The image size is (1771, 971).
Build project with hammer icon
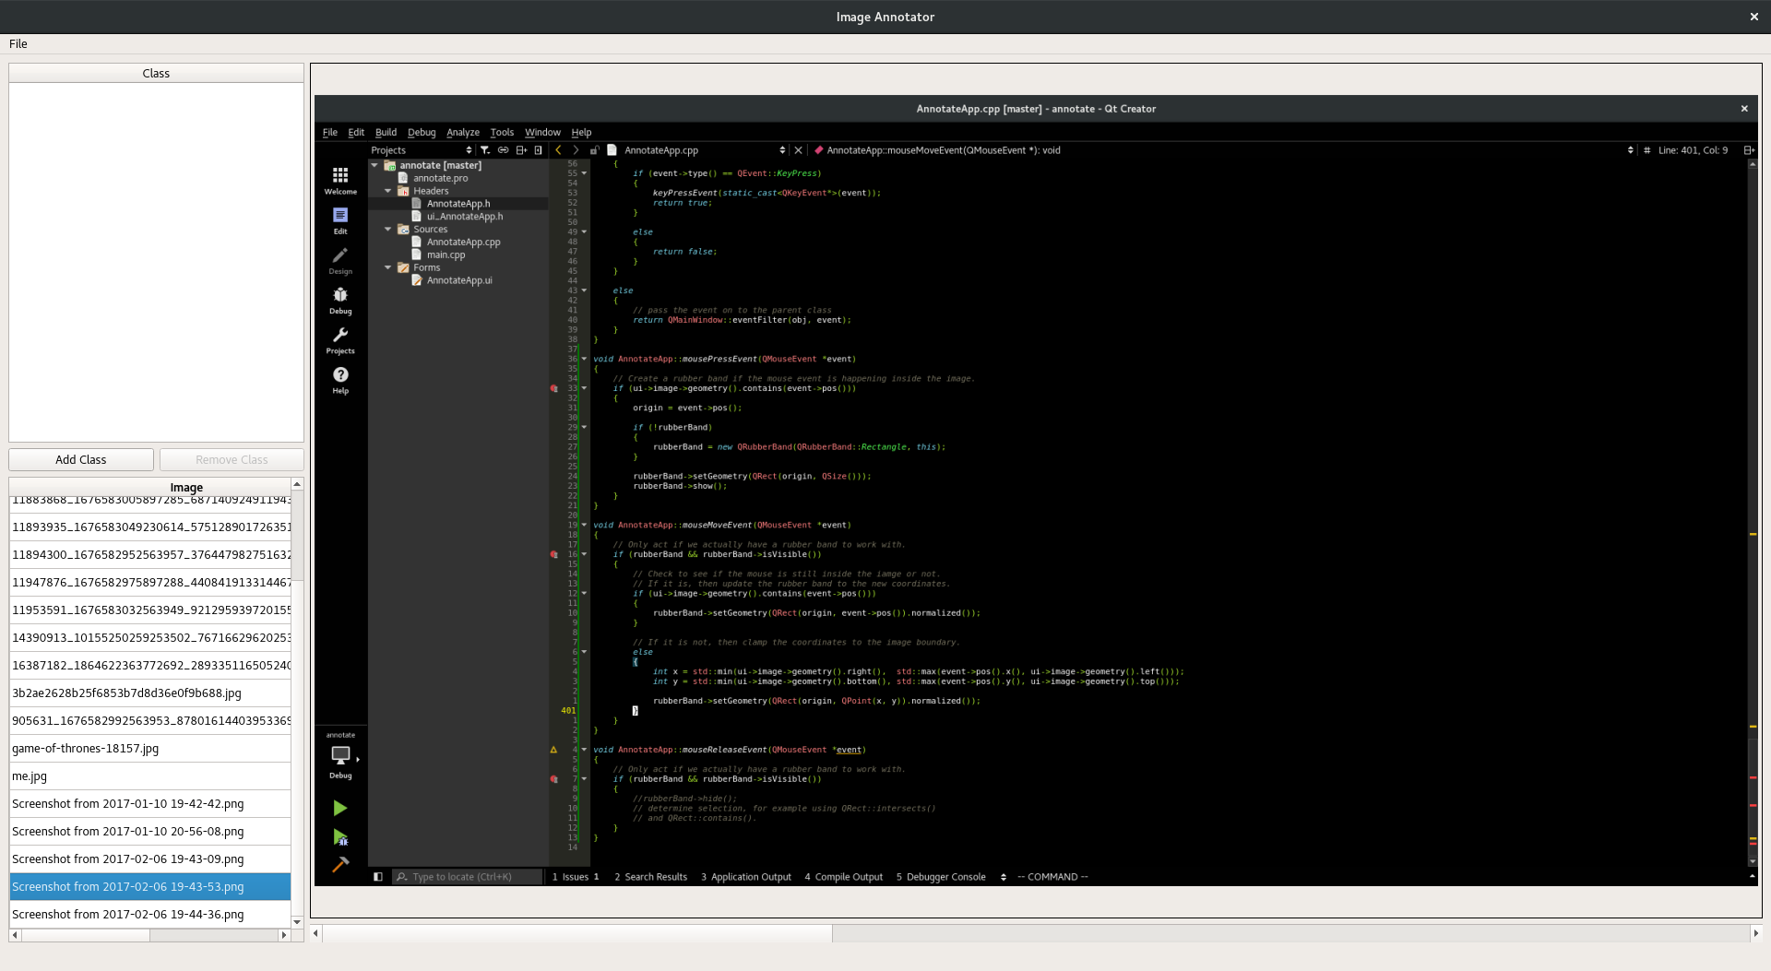[x=340, y=864]
